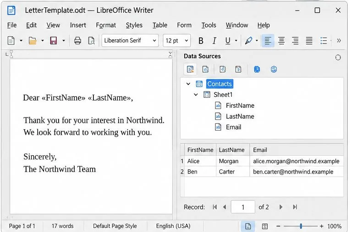The width and height of the screenshot is (350, 232).
Task: Click the zoom slider handle
Action: point(301,226)
